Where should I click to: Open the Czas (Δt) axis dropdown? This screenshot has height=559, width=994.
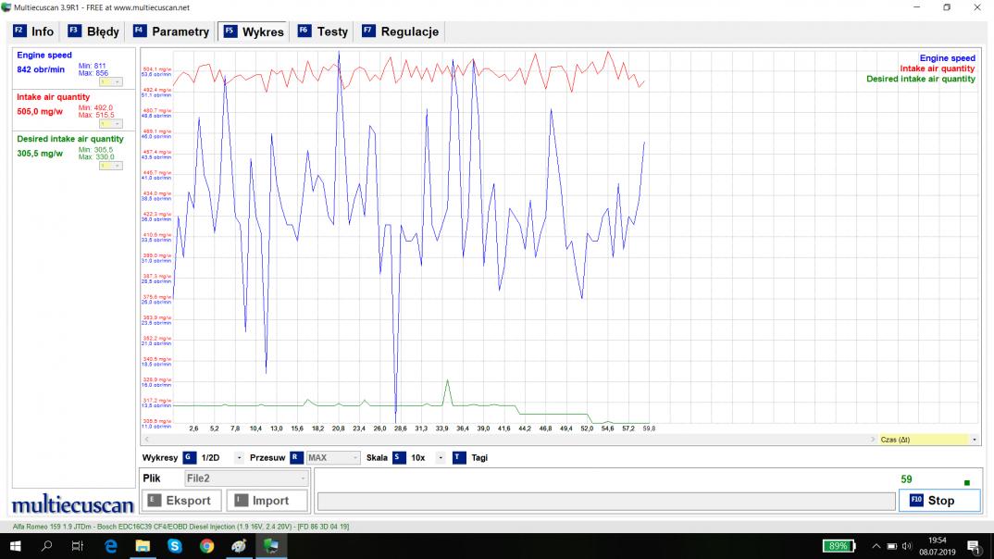tap(975, 440)
